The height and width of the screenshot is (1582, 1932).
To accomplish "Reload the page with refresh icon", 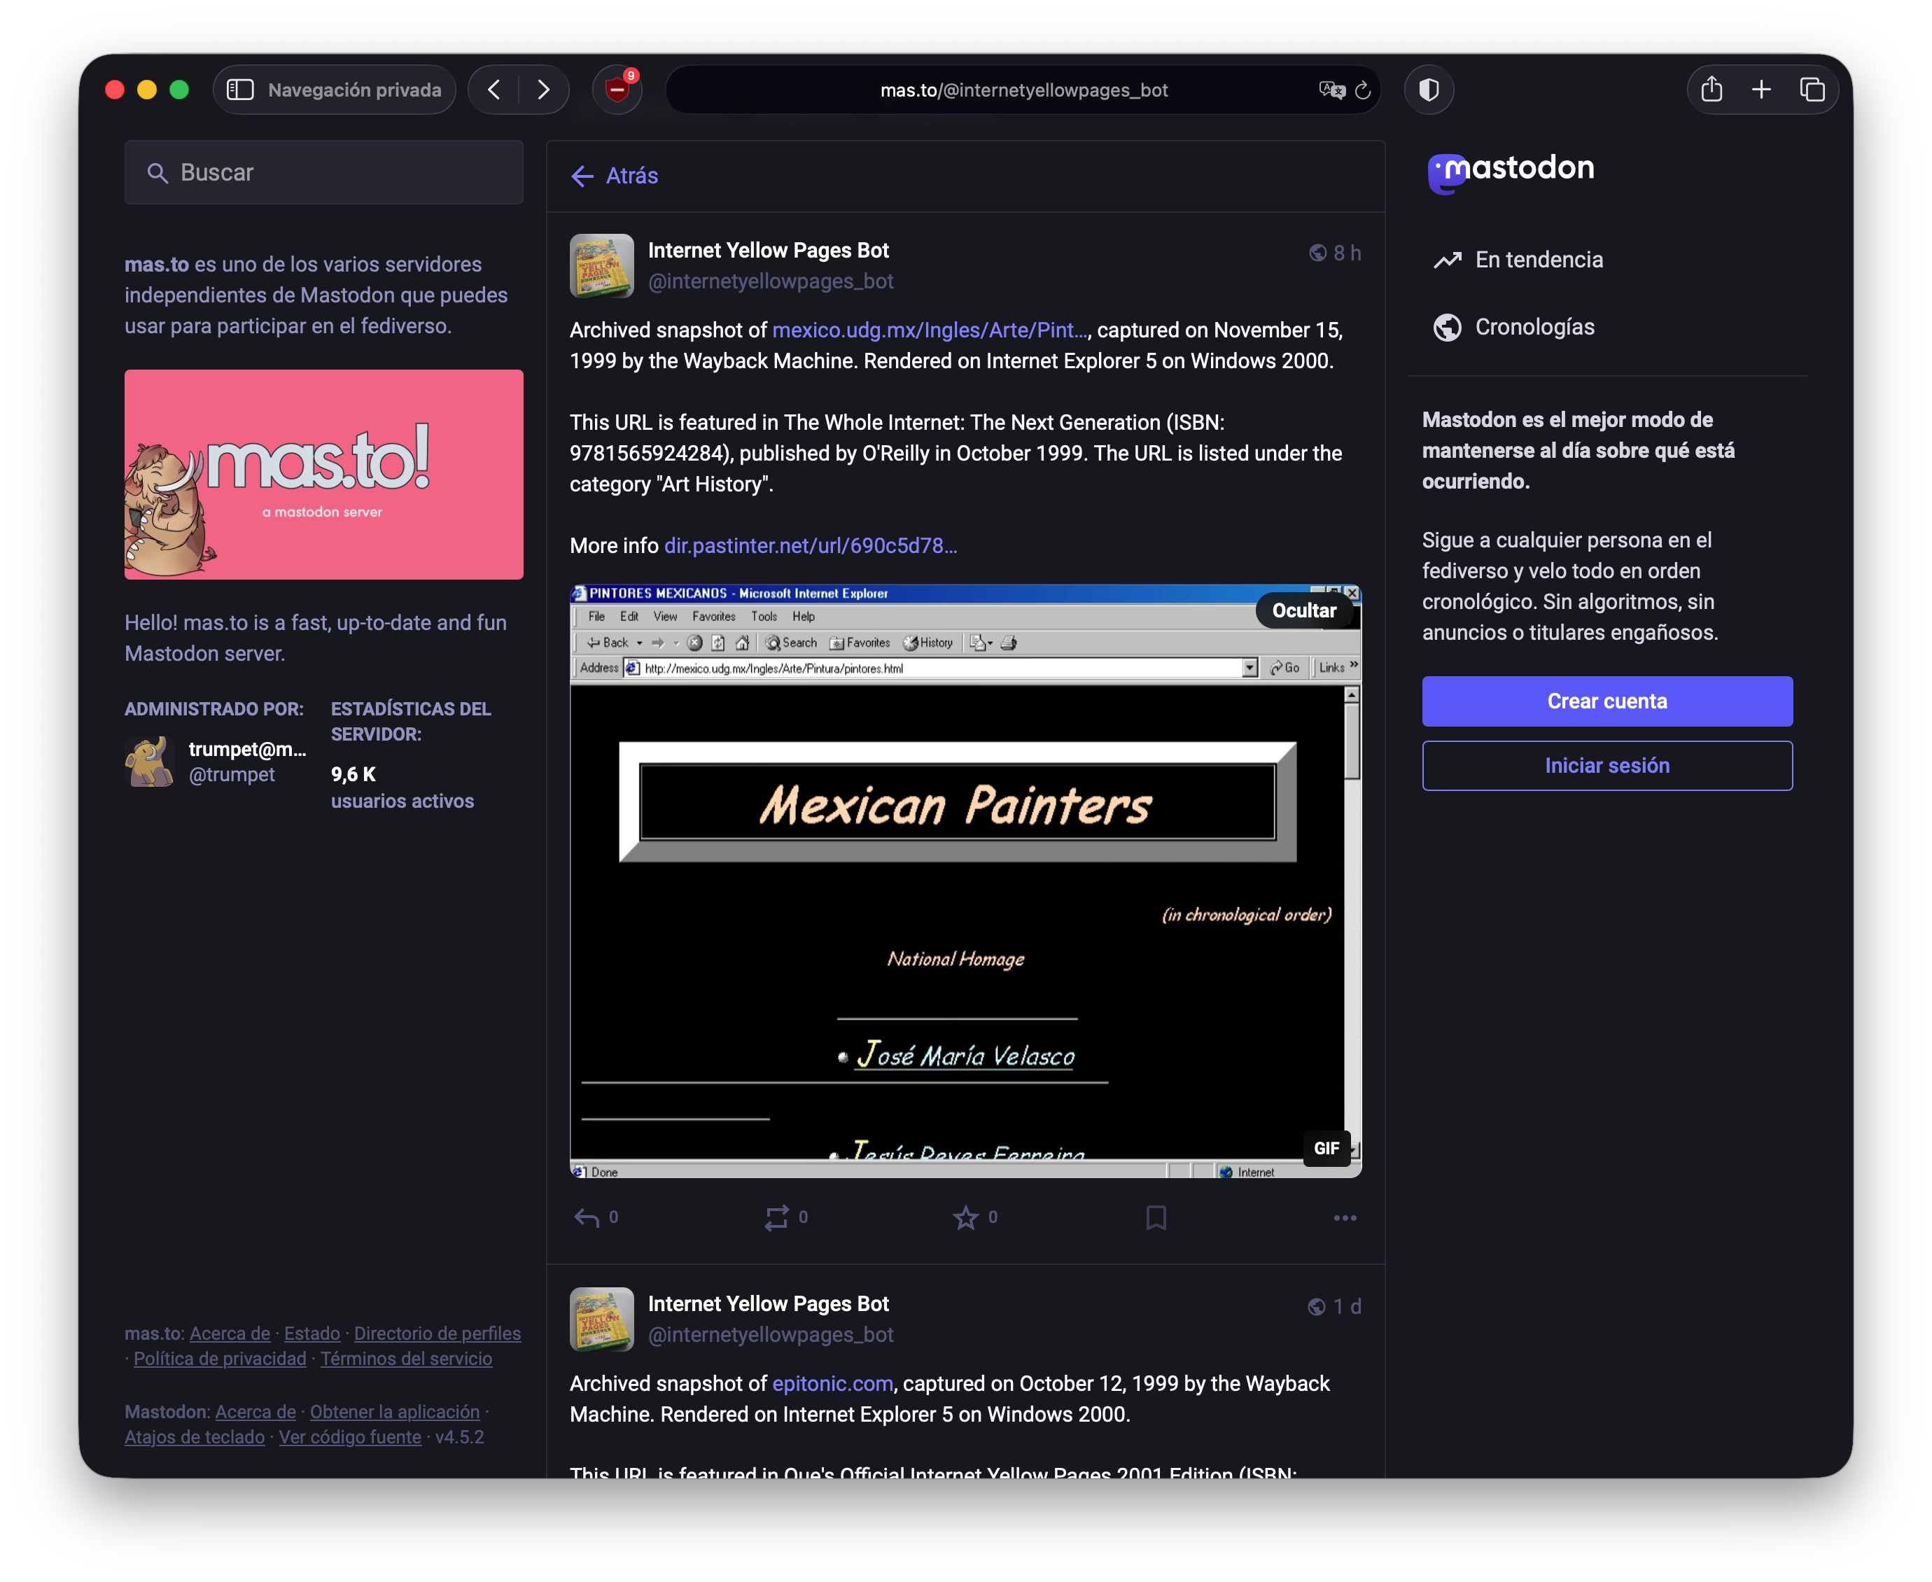I will point(1364,90).
